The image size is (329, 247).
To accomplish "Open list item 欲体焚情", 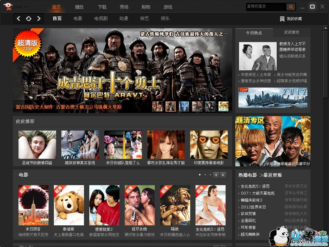I will (248, 214).
